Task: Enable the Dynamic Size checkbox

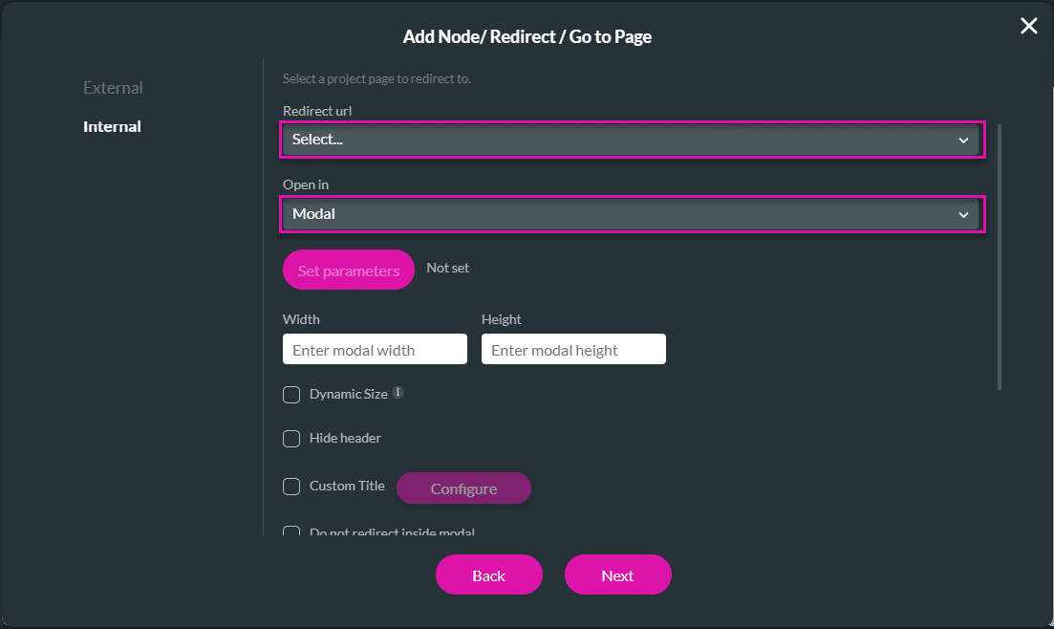Action: [291, 394]
